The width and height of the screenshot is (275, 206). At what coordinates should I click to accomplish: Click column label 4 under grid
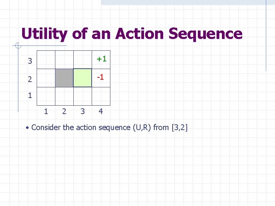click(x=100, y=111)
